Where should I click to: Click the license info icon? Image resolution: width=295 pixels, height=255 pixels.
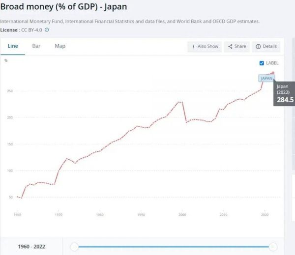click(47, 30)
